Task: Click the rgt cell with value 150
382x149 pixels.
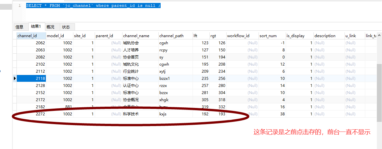Action: coord(218,50)
